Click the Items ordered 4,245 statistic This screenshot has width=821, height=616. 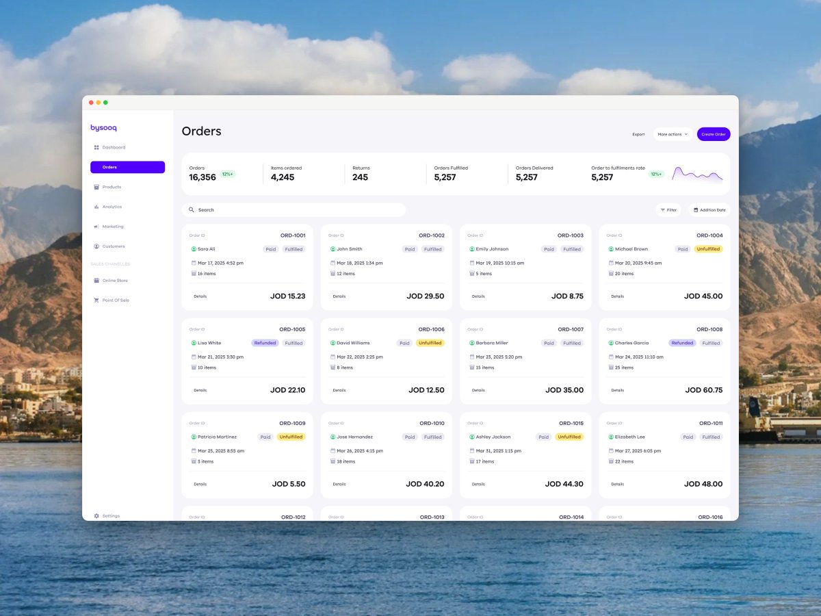[286, 173]
